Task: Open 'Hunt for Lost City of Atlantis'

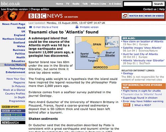Action: pyautogui.click(x=140, y=54)
